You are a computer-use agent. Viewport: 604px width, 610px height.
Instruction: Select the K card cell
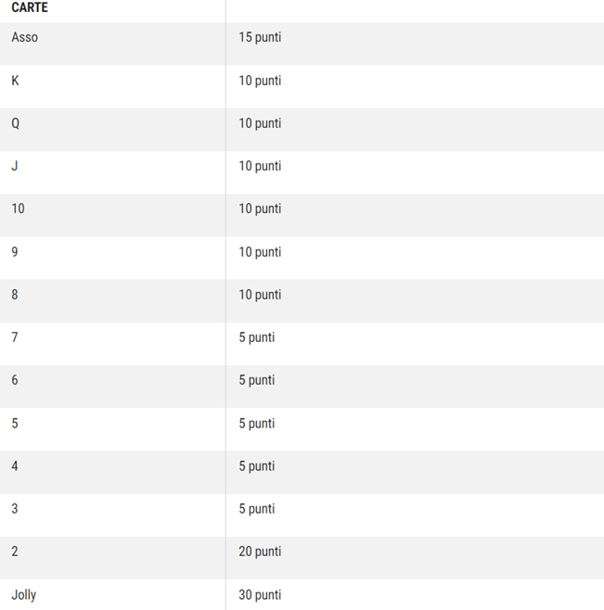[16, 81]
